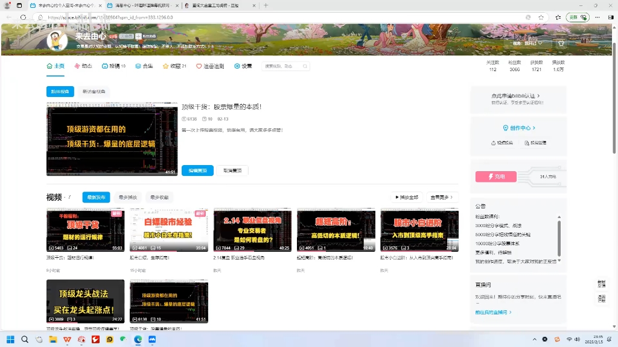
Task: Open the tab actions icon beside profile
Action: pos(19,5)
